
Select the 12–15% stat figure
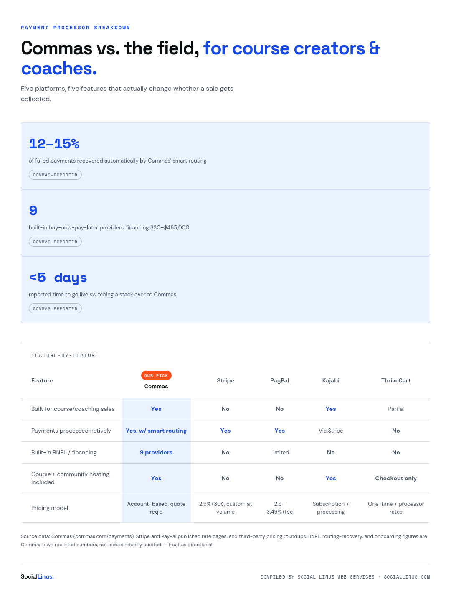coord(54,144)
